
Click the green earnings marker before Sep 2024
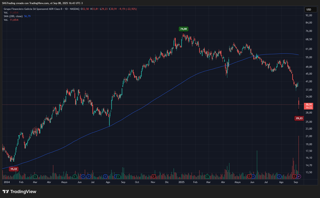click(118, 176)
